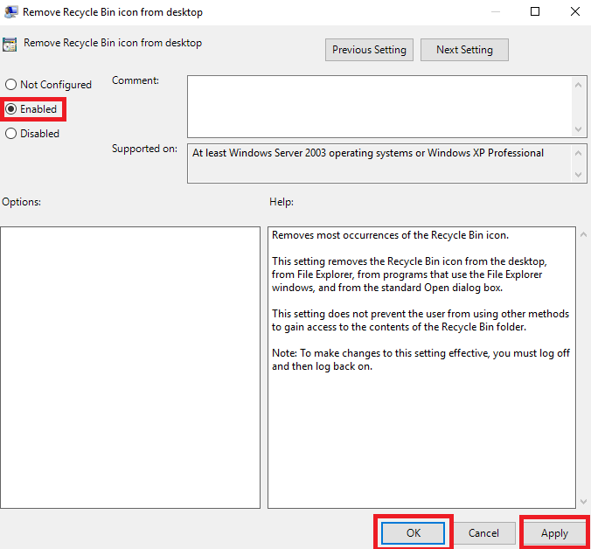Click the 'Note: To make changes' help paragraph
Viewport: 591px width, 549px height.
click(421, 359)
